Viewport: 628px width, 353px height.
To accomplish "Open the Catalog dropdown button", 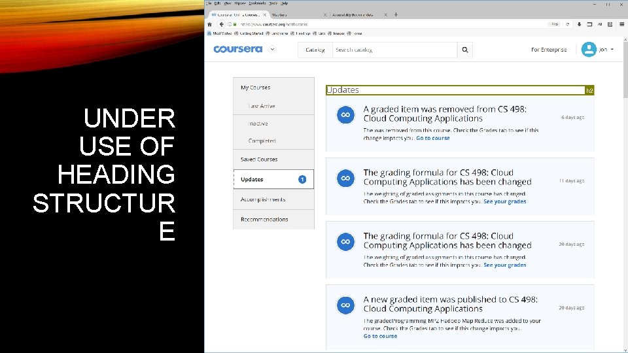I will tap(315, 50).
